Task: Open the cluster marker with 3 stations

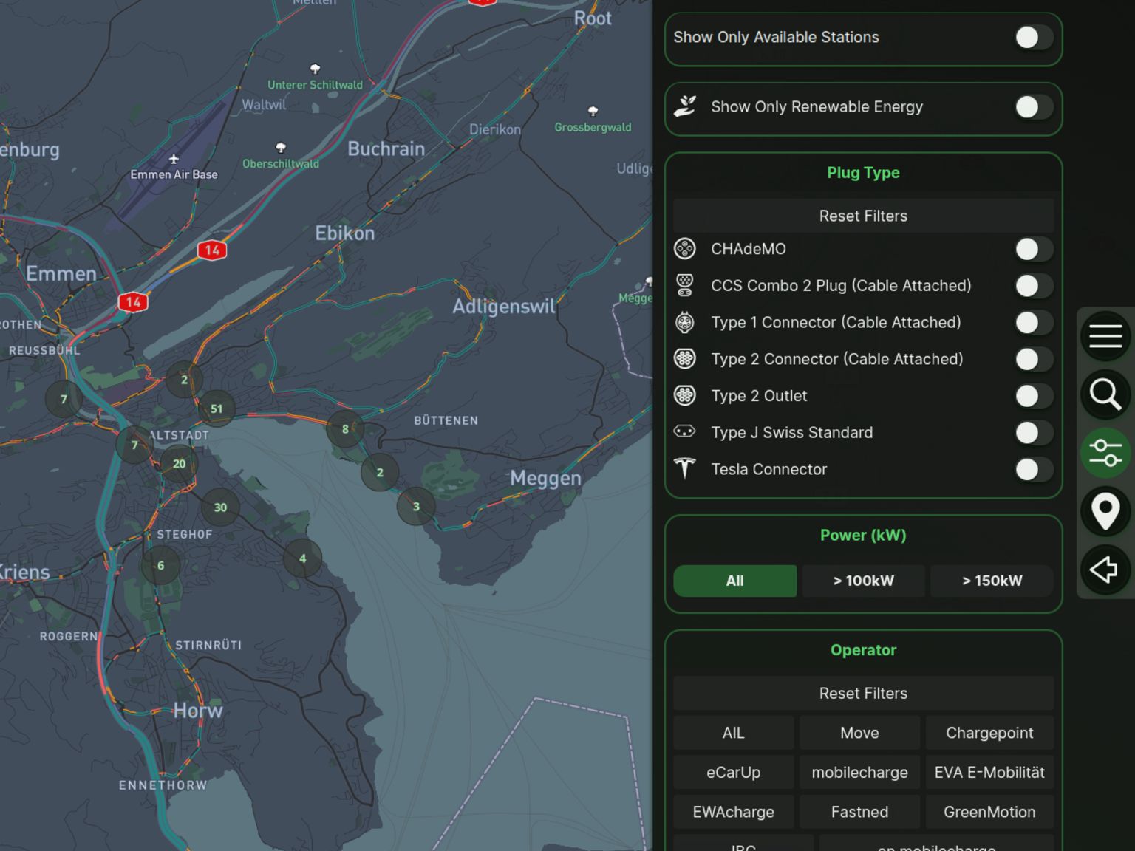Action: (x=416, y=507)
